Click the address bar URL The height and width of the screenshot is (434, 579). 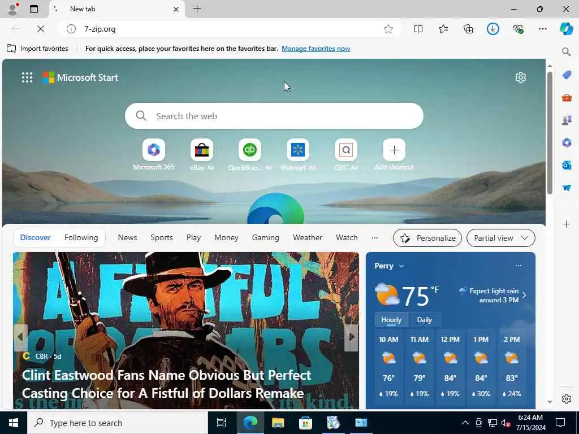click(100, 29)
